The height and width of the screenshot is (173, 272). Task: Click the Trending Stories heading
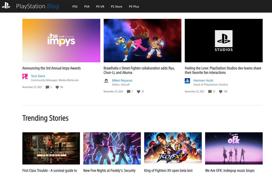point(45,118)
